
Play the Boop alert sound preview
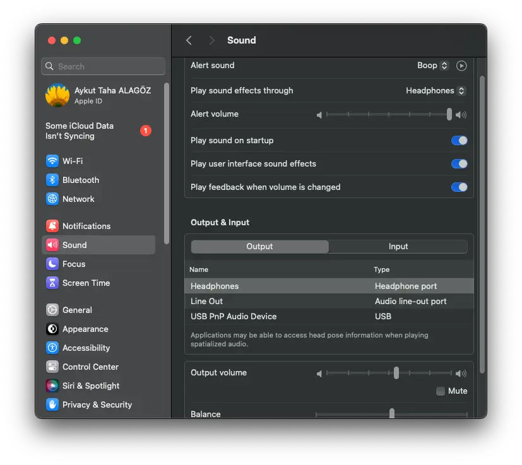(461, 66)
